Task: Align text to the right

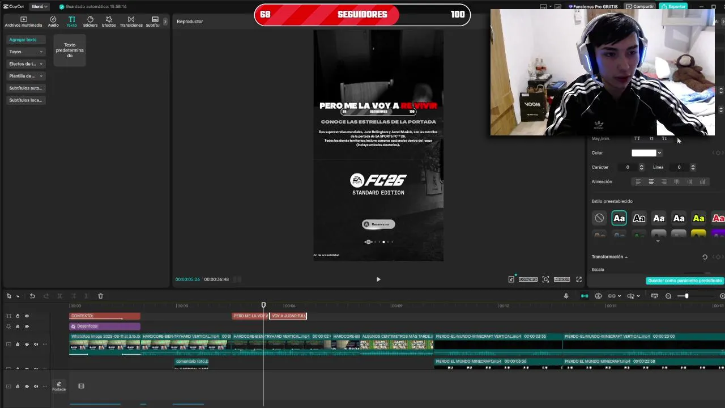Action: pyautogui.click(x=664, y=182)
